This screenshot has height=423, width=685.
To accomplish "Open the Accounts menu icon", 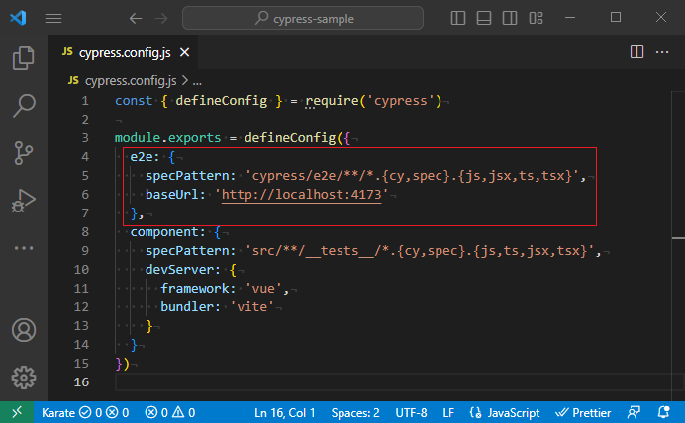I will [x=24, y=330].
